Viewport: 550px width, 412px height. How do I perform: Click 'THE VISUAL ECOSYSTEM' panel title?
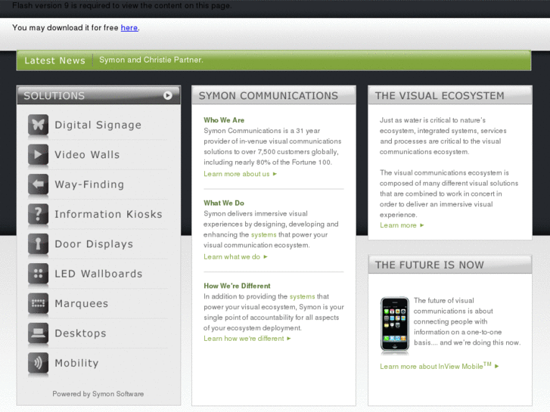coord(440,95)
